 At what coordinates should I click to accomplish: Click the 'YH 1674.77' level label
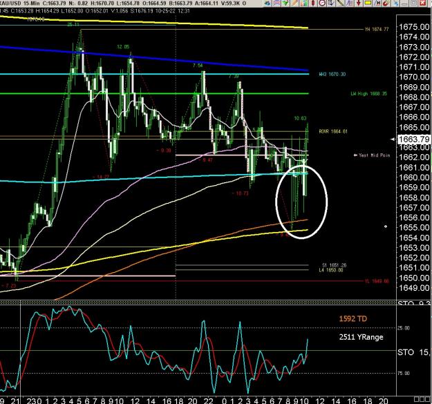click(377, 29)
